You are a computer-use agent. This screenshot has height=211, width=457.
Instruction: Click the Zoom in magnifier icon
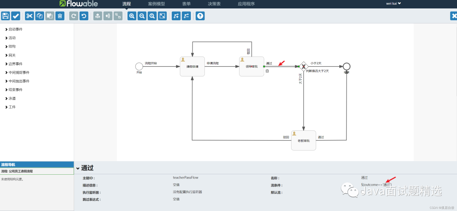coord(132,16)
